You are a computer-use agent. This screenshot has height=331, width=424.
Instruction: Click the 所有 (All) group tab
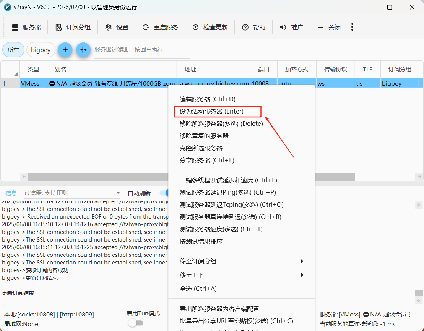point(13,50)
